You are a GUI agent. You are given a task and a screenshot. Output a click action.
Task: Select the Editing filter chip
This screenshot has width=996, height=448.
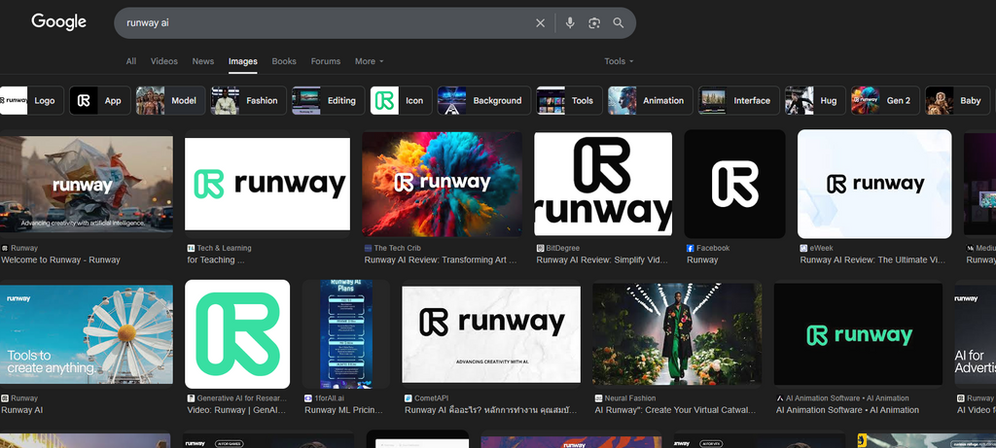(328, 100)
